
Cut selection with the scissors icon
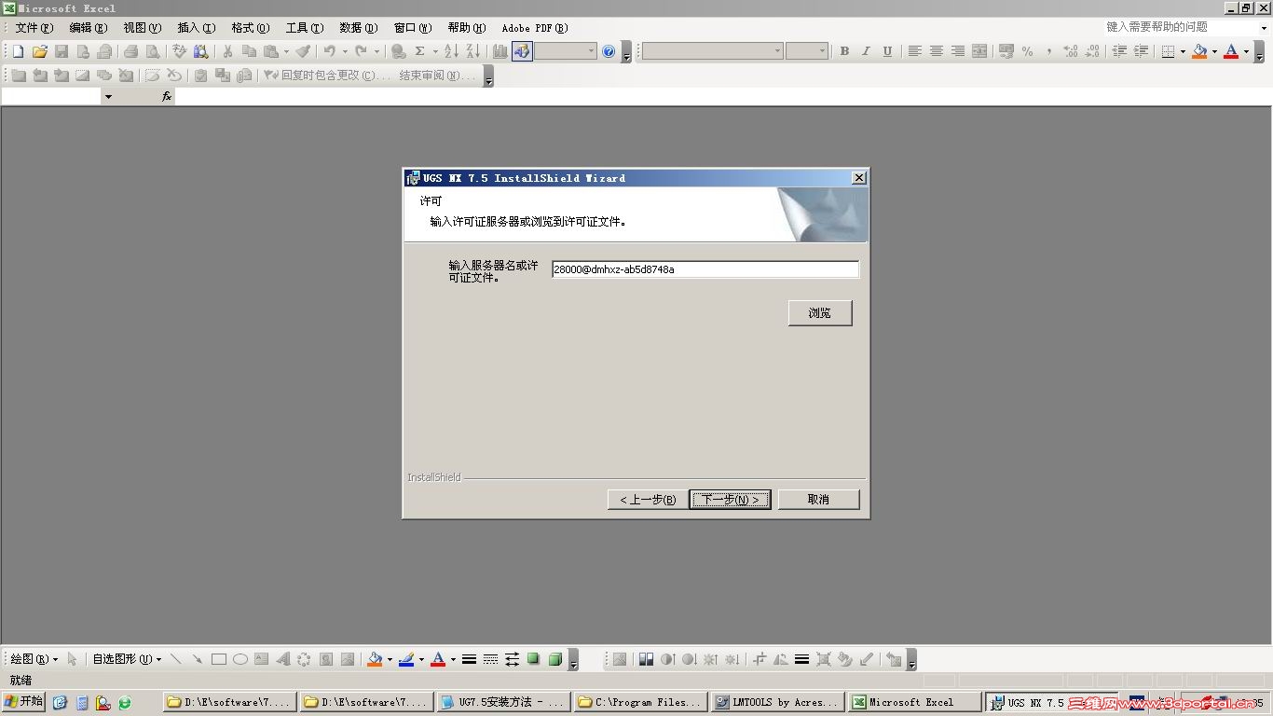[226, 51]
